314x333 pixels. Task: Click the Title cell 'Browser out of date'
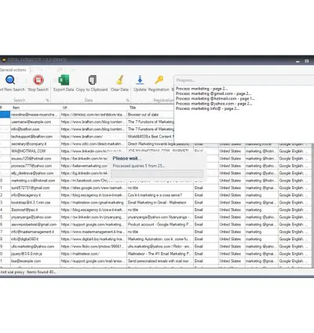pos(151,115)
